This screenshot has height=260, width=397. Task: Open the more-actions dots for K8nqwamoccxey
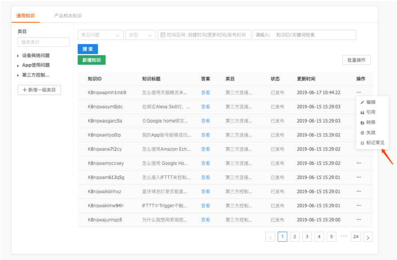358,163
